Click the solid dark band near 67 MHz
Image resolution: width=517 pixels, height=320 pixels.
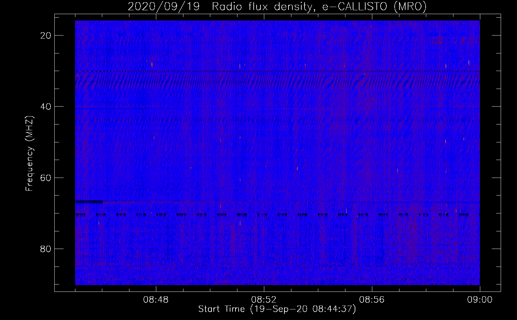click(89, 202)
